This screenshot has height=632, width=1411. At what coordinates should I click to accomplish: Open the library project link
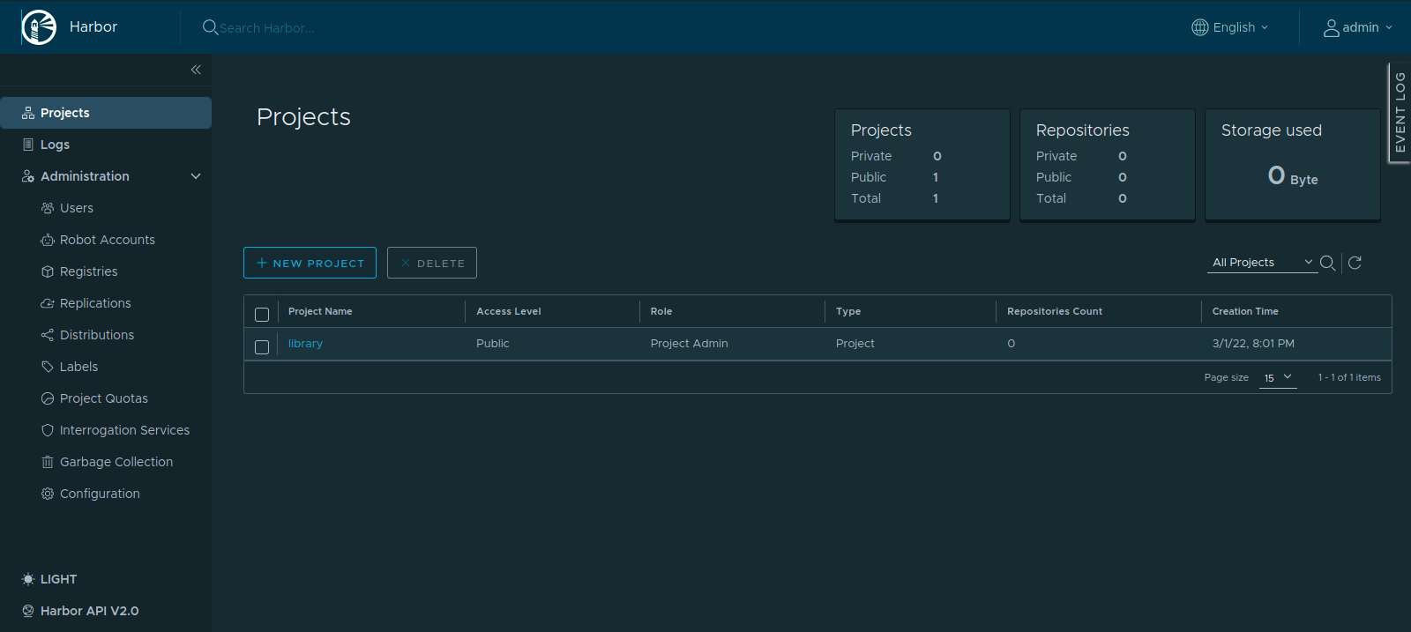[305, 344]
